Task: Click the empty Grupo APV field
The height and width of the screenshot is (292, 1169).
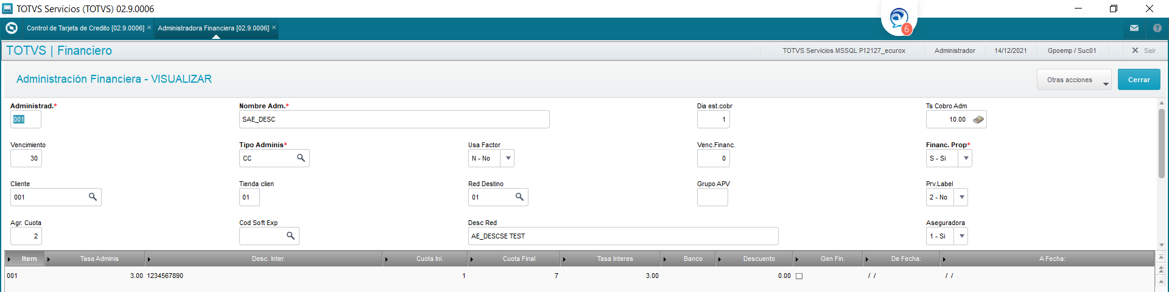Action: (712, 197)
